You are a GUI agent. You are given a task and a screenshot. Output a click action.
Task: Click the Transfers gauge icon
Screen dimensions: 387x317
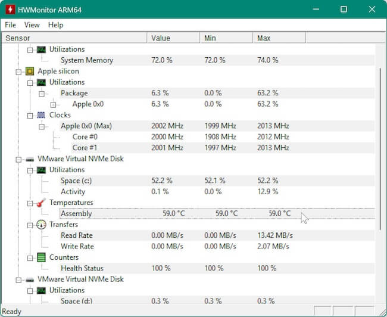coord(41,225)
